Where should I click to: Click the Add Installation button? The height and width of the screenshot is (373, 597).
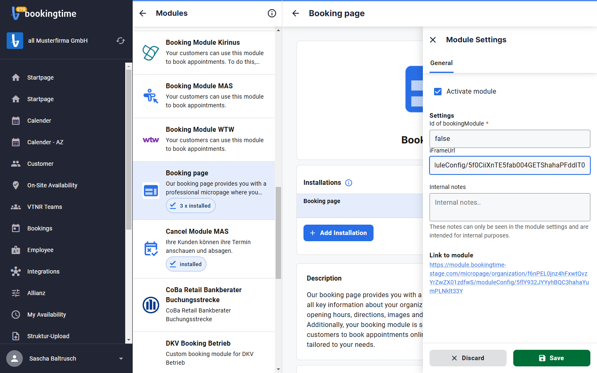tap(338, 233)
